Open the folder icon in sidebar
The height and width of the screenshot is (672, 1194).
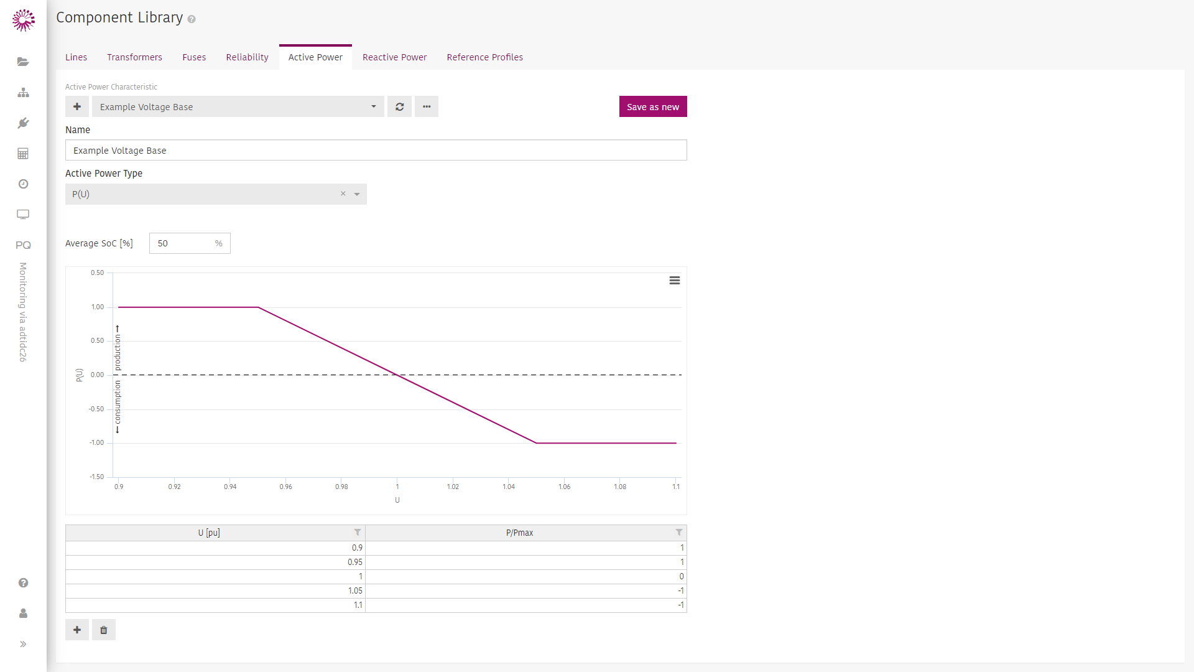click(x=23, y=62)
